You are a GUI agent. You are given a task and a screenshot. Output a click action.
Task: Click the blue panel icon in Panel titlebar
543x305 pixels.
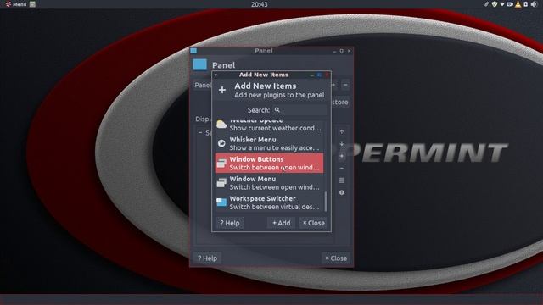tap(193, 51)
